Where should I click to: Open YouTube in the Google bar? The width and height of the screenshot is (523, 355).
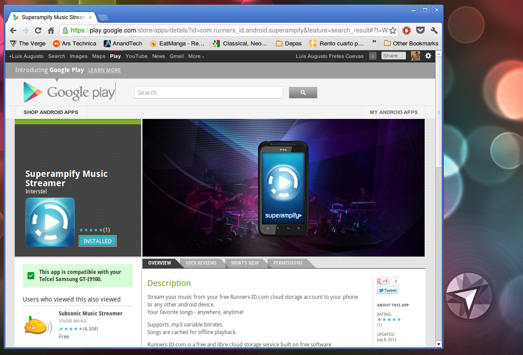point(136,56)
